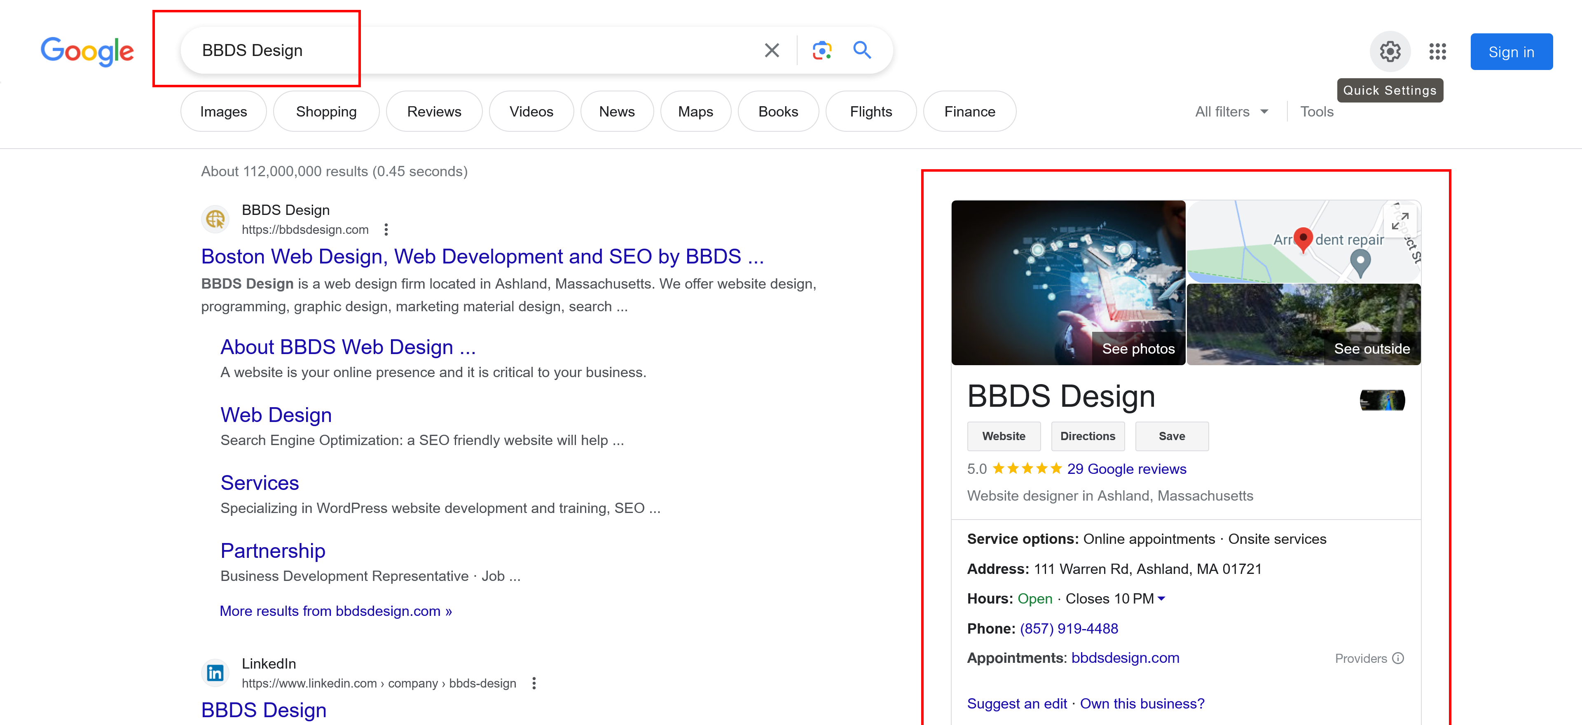The width and height of the screenshot is (1582, 725).
Task: Open the Partnership sitelink
Action: tap(273, 551)
